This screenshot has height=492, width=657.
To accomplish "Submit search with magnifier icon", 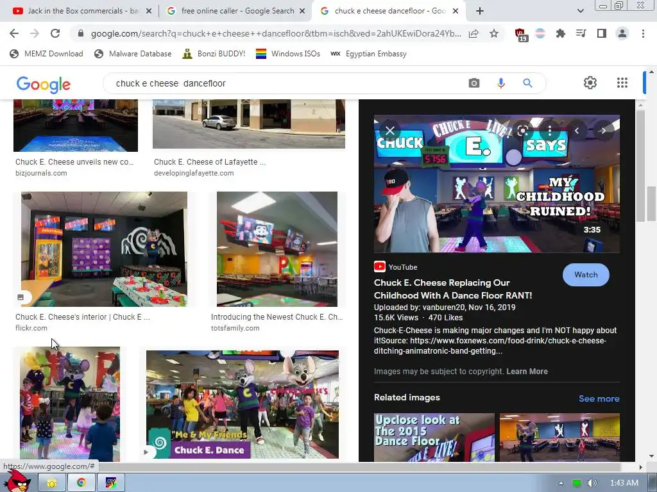I will [x=527, y=83].
